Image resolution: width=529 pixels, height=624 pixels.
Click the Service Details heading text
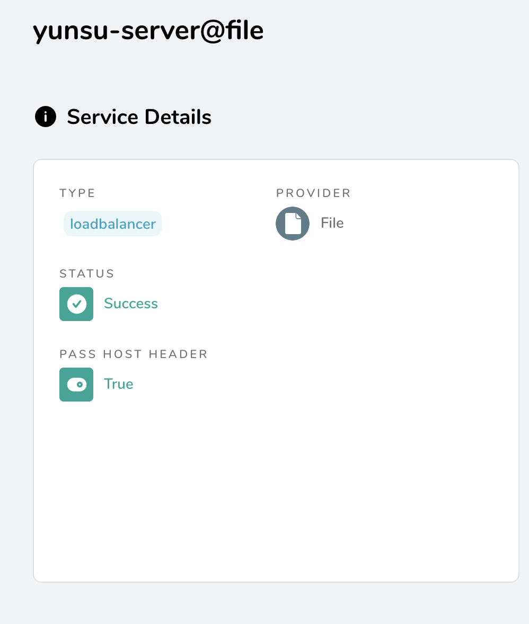coord(139,117)
